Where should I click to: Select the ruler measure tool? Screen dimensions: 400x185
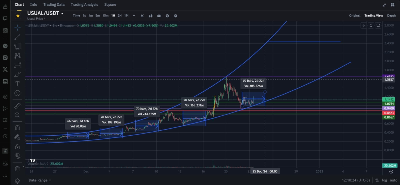[x=17, y=105]
